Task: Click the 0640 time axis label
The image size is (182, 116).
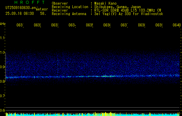Action: (177, 25)
